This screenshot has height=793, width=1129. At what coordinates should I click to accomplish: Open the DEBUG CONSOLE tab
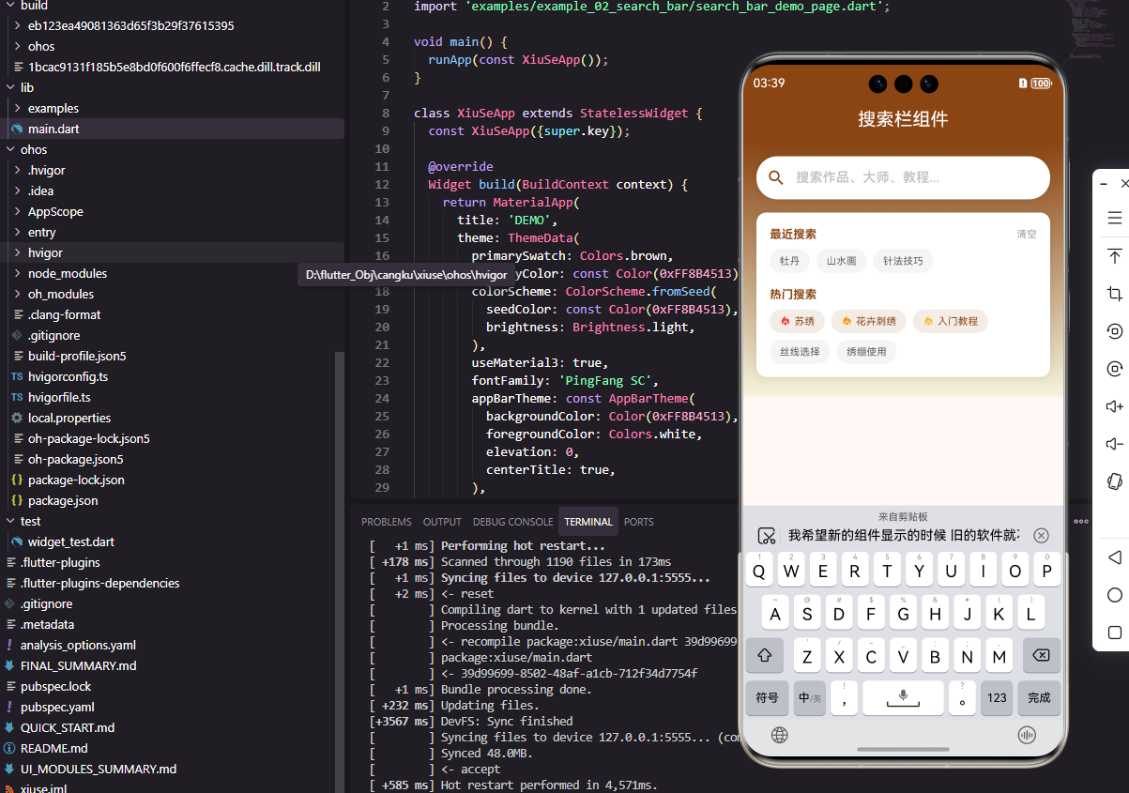click(512, 522)
